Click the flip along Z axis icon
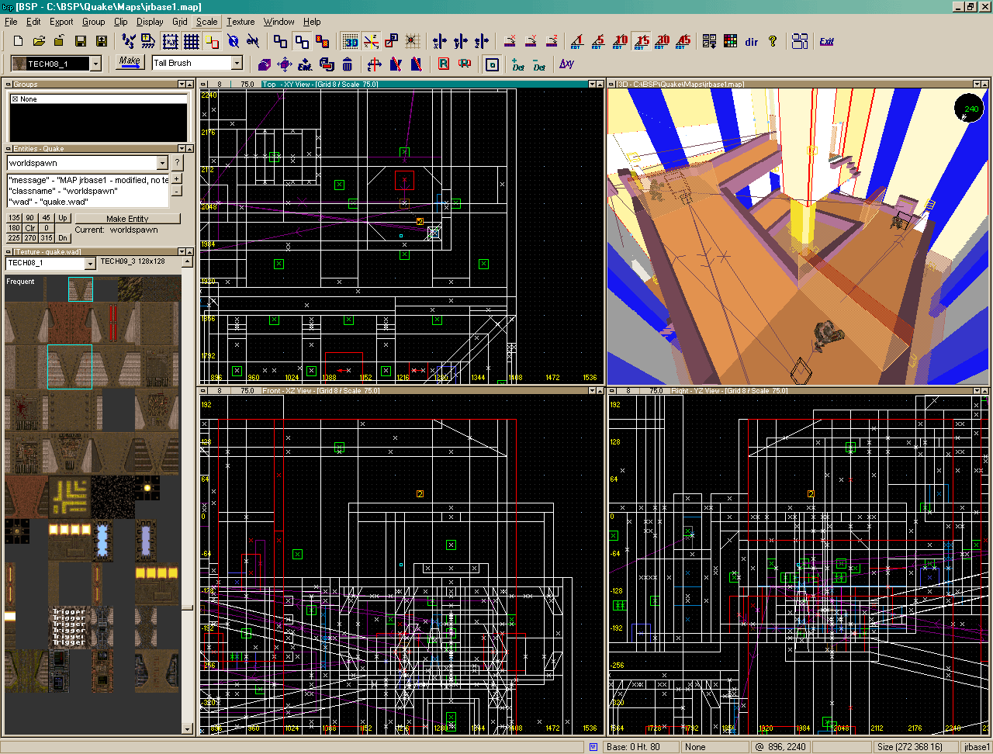993x754 pixels. (x=482, y=41)
